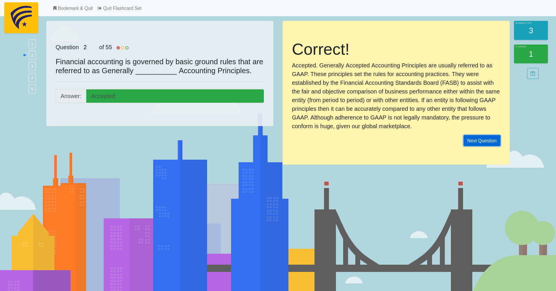
Task: Select the red checked confidence circle
Action: click(x=118, y=48)
